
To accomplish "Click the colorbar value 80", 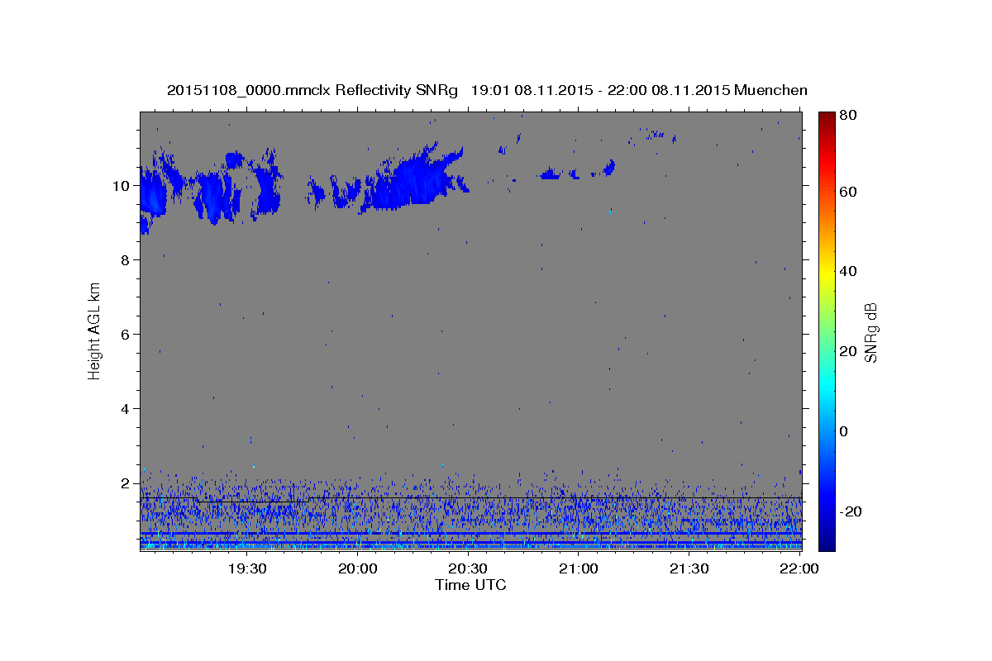I will click(x=847, y=115).
